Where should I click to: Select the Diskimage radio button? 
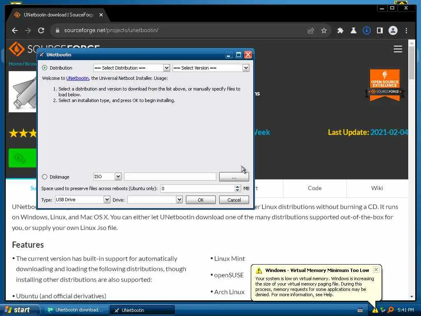pyautogui.click(x=44, y=177)
